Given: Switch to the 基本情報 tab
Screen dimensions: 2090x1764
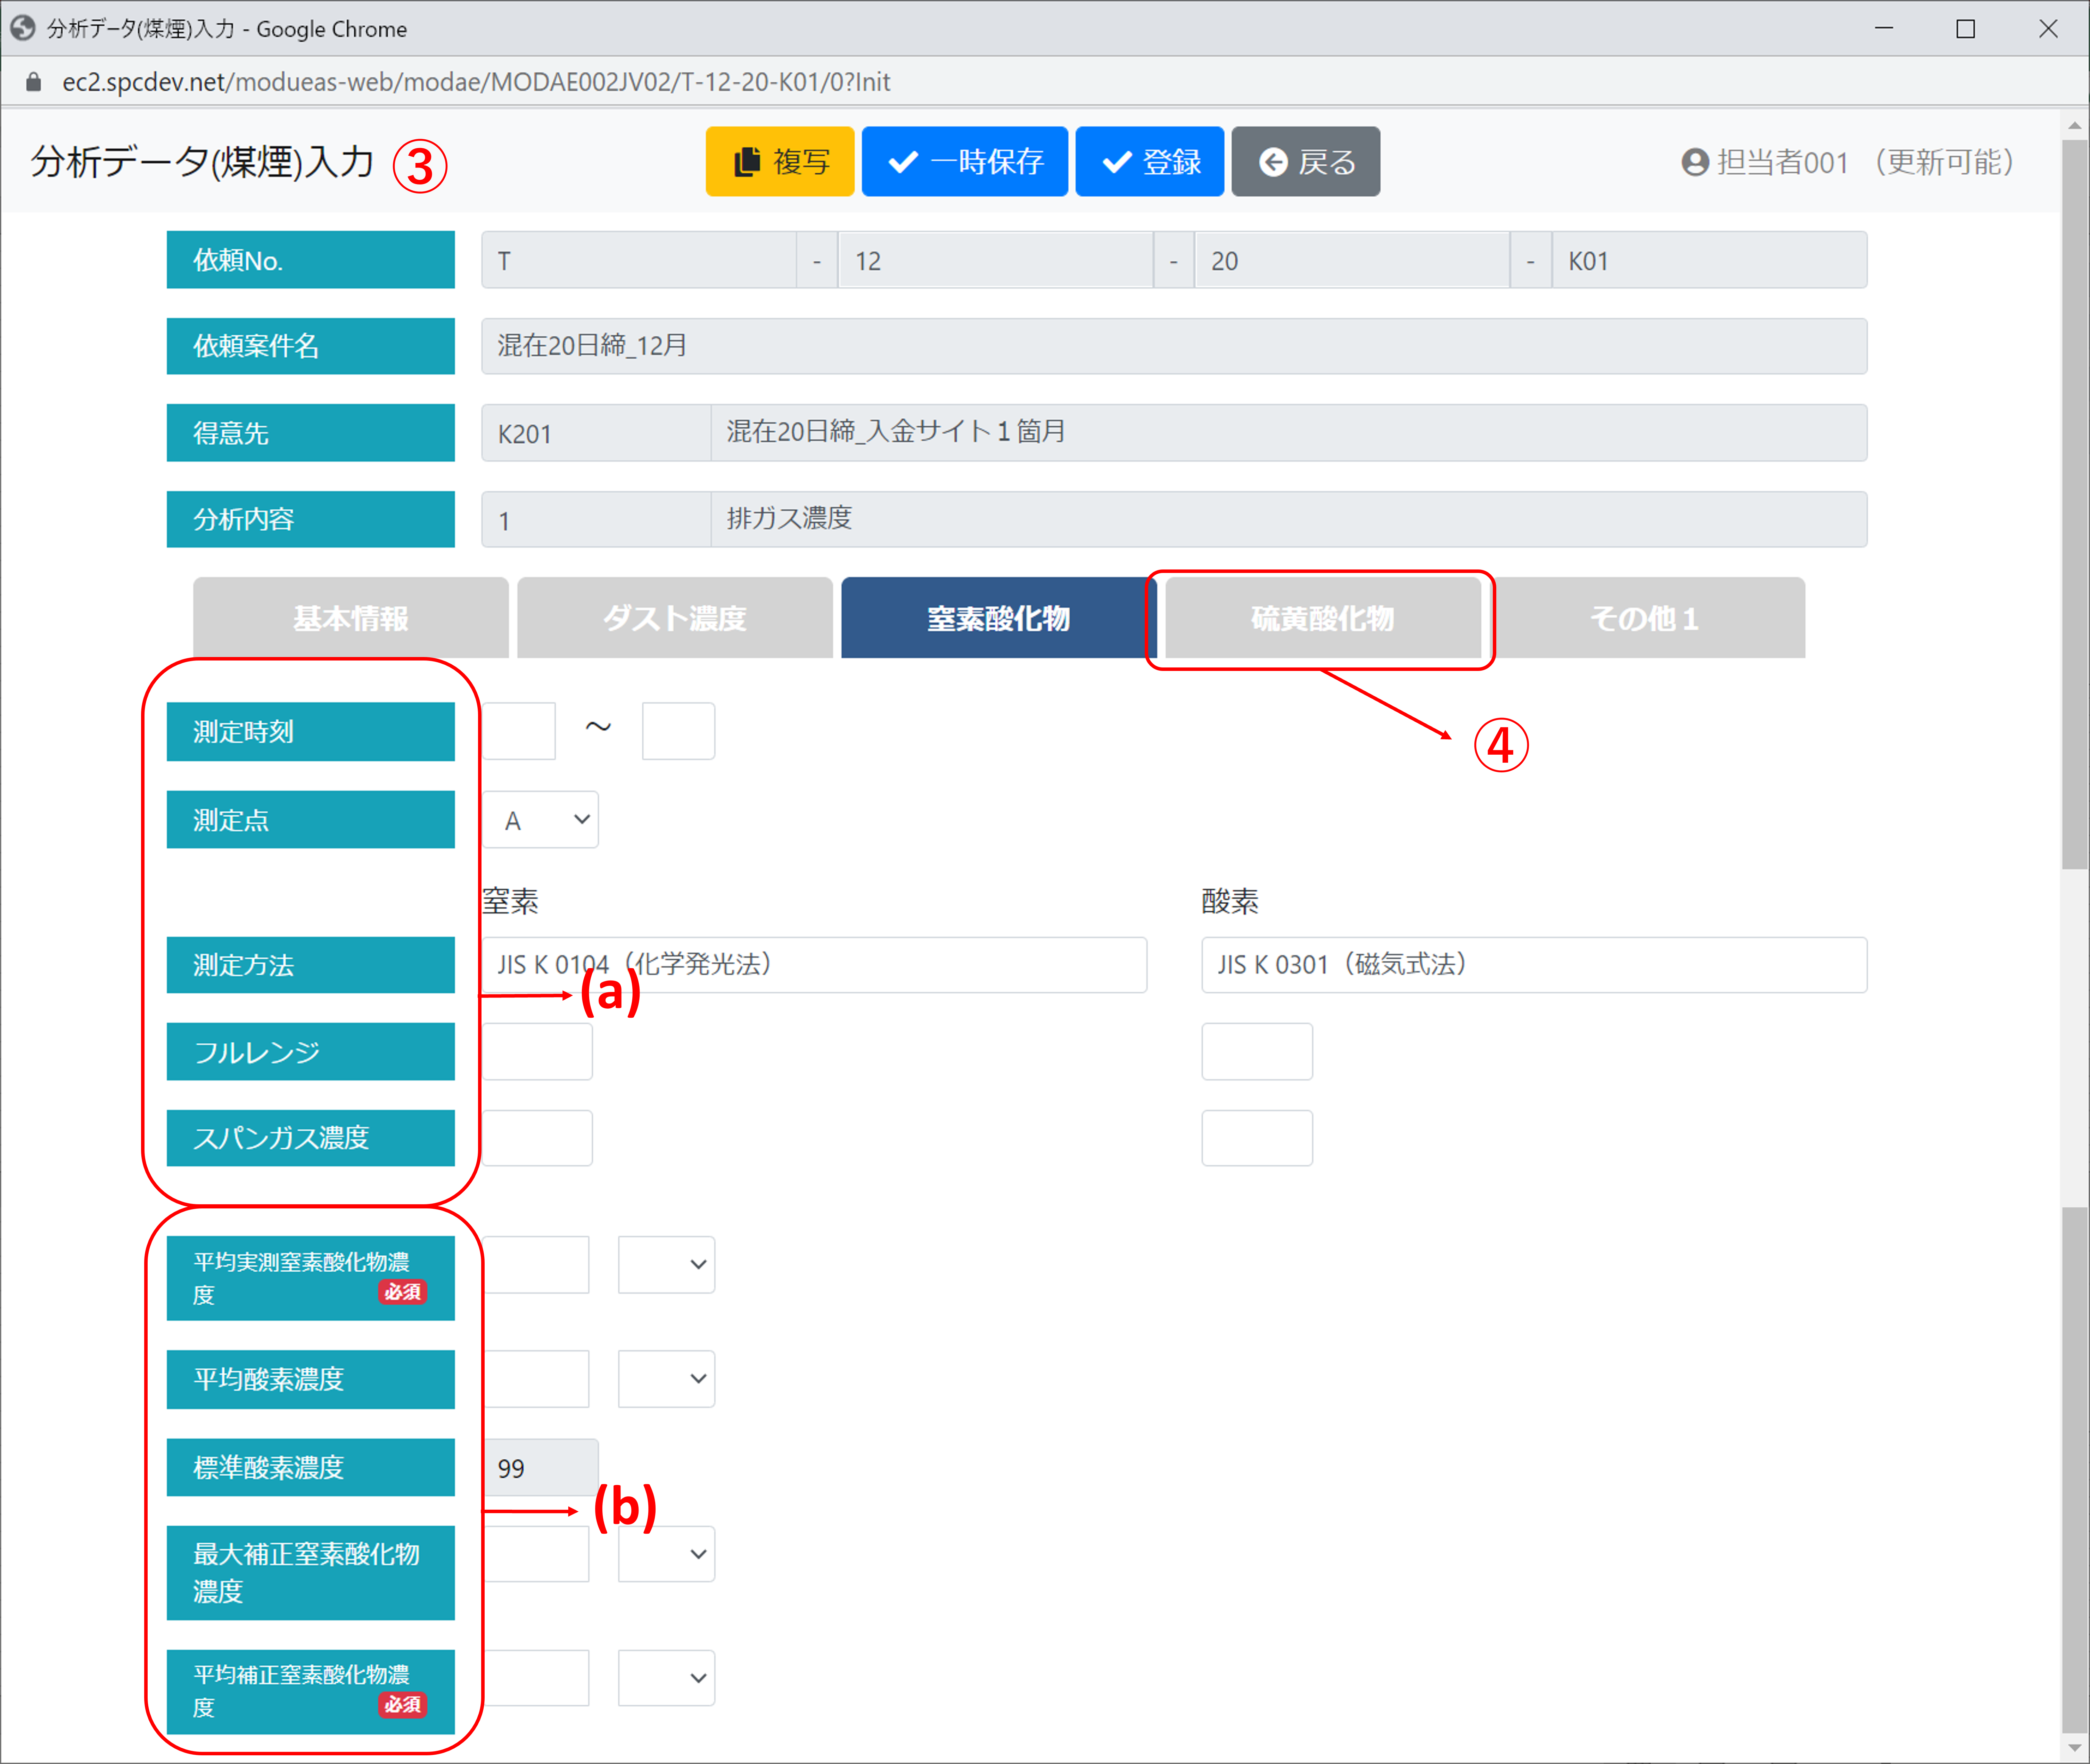Looking at the screenshot, I should [x=351, y=618].
